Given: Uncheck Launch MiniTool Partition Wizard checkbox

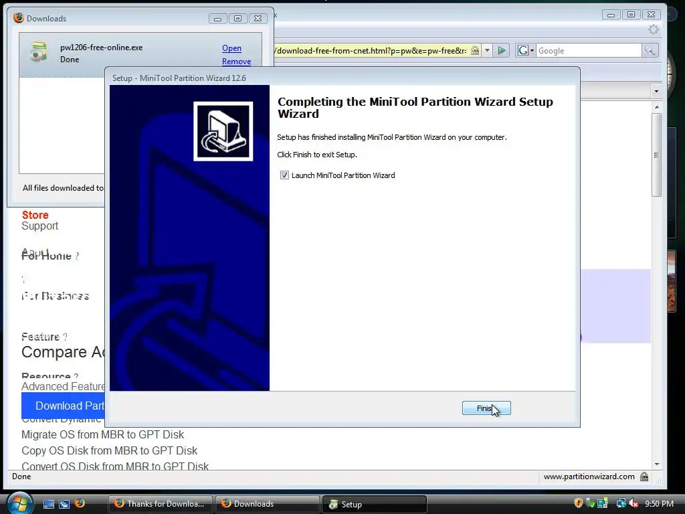Looking at the screenshot, I should [x=284, y=175].
